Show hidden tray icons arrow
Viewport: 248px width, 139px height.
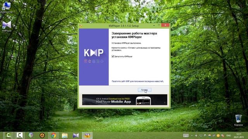point(192,136)
